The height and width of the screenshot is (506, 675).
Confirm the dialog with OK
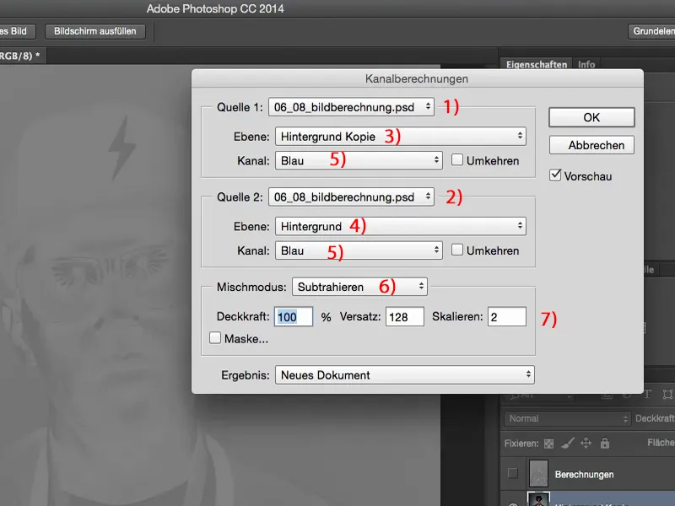(591, 117)
